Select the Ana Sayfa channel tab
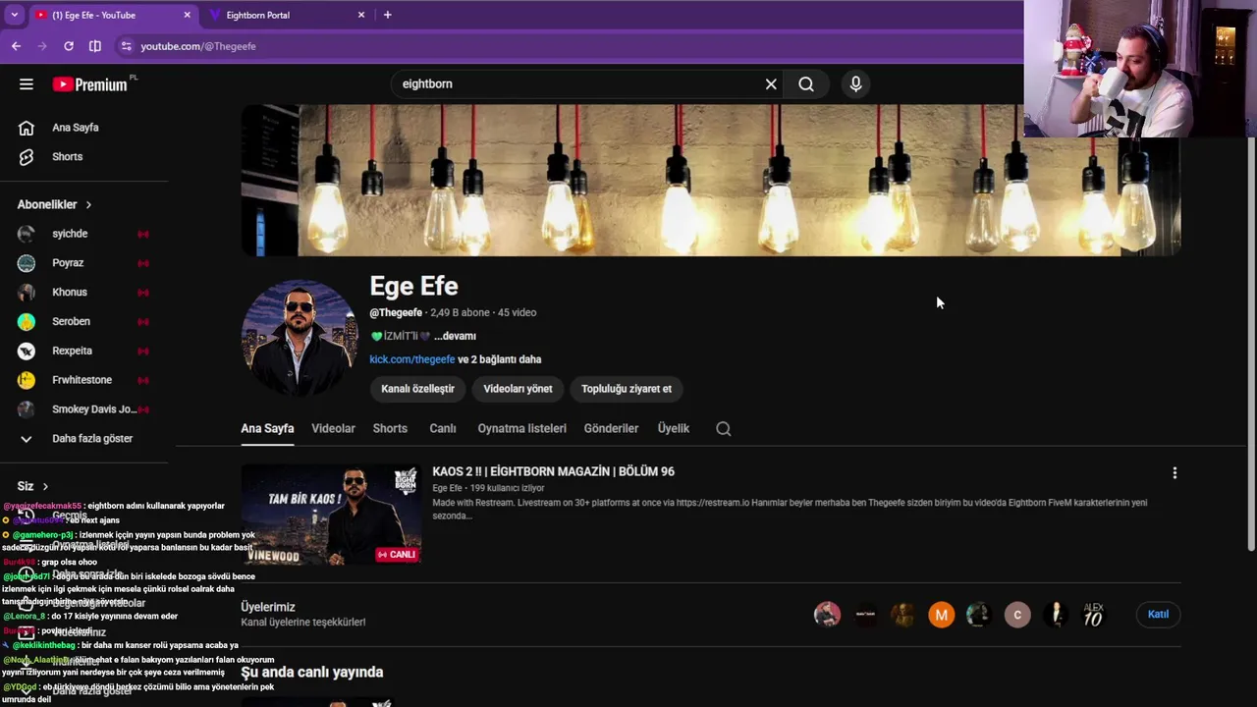The image size is (1257, 707). (267, 429)
